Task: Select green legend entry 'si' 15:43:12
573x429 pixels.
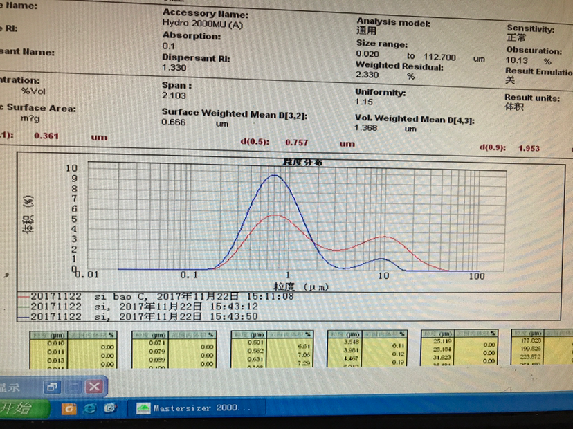Action: 138,307
